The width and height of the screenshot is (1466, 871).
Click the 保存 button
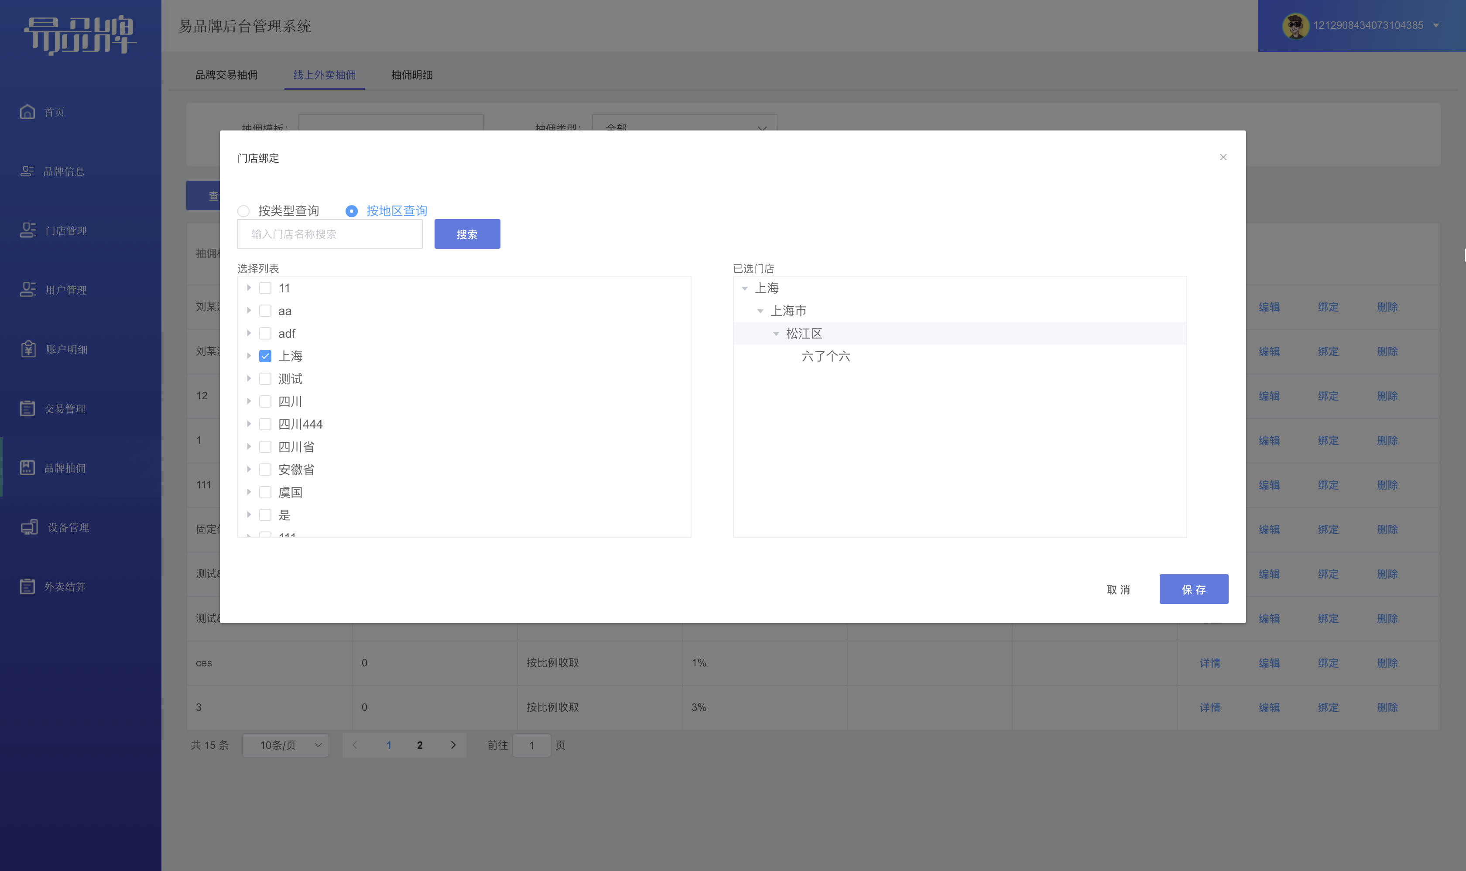coord(1194,589)
